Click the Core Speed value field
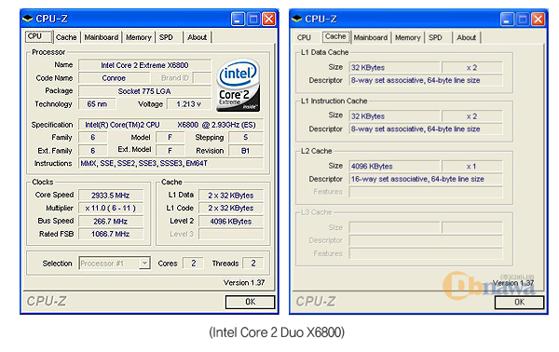The width and height of the screenshot is (559, 352). click(x=111, y=196)
